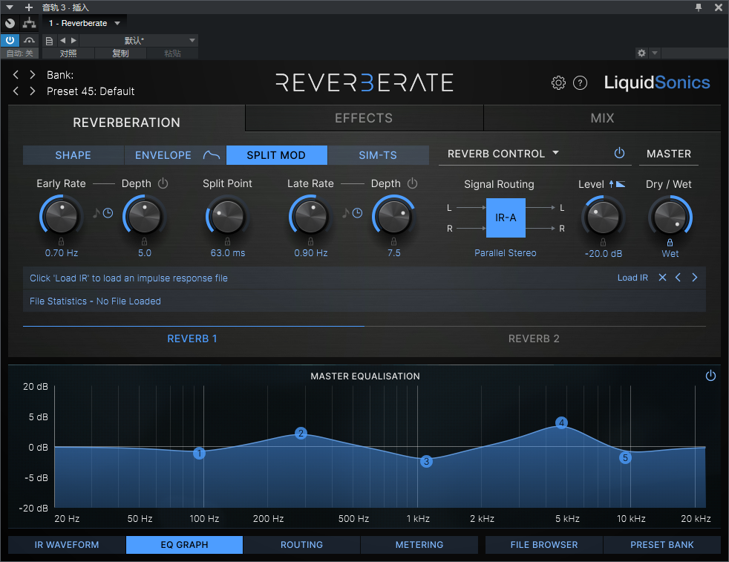Open the REVERB CONTROL dropdown
This screenshot has height=562, width=729.
pos(503,154)
